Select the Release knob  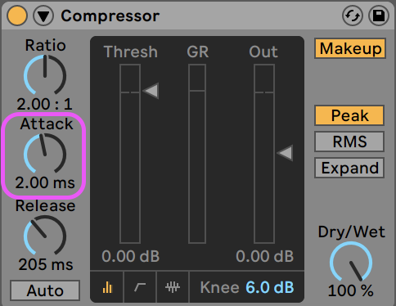45,236
